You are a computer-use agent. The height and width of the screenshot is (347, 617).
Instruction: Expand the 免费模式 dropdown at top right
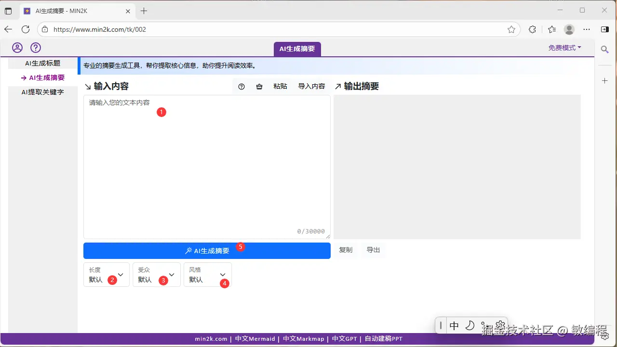(564, 47)
